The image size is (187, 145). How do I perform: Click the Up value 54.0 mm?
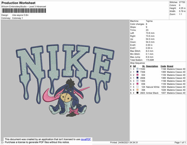pyautogui.click(x=150, y=39)
